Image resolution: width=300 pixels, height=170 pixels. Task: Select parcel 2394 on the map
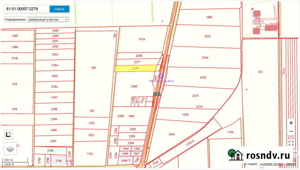tap(55, 65)
